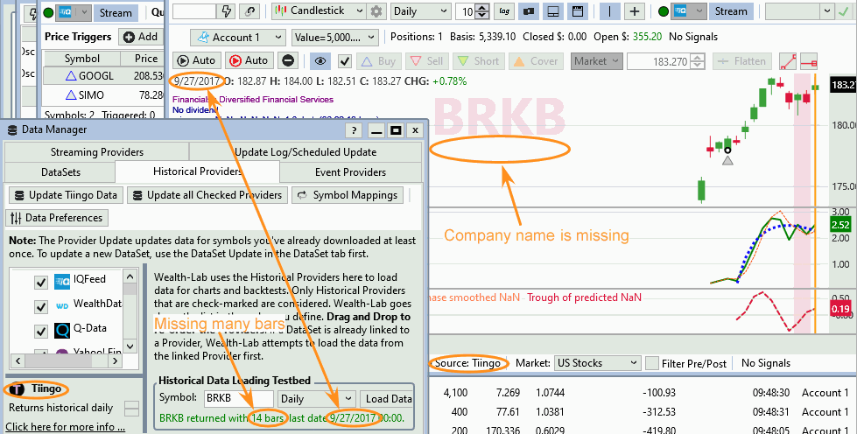
Task: Open the US Stocks market dropdown
Action: (597, 362)
